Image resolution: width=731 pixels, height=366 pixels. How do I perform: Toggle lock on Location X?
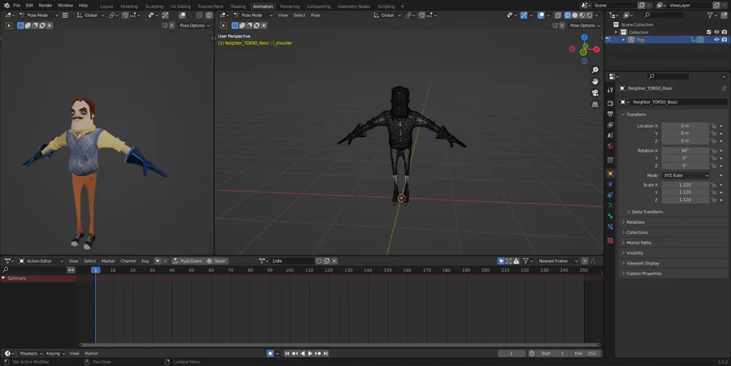pos(714,126)
